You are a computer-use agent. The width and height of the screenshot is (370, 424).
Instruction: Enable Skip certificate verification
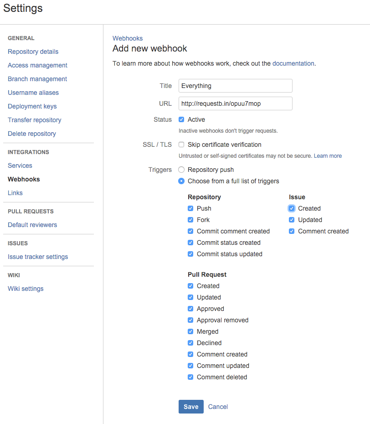(x=181, y=145)
